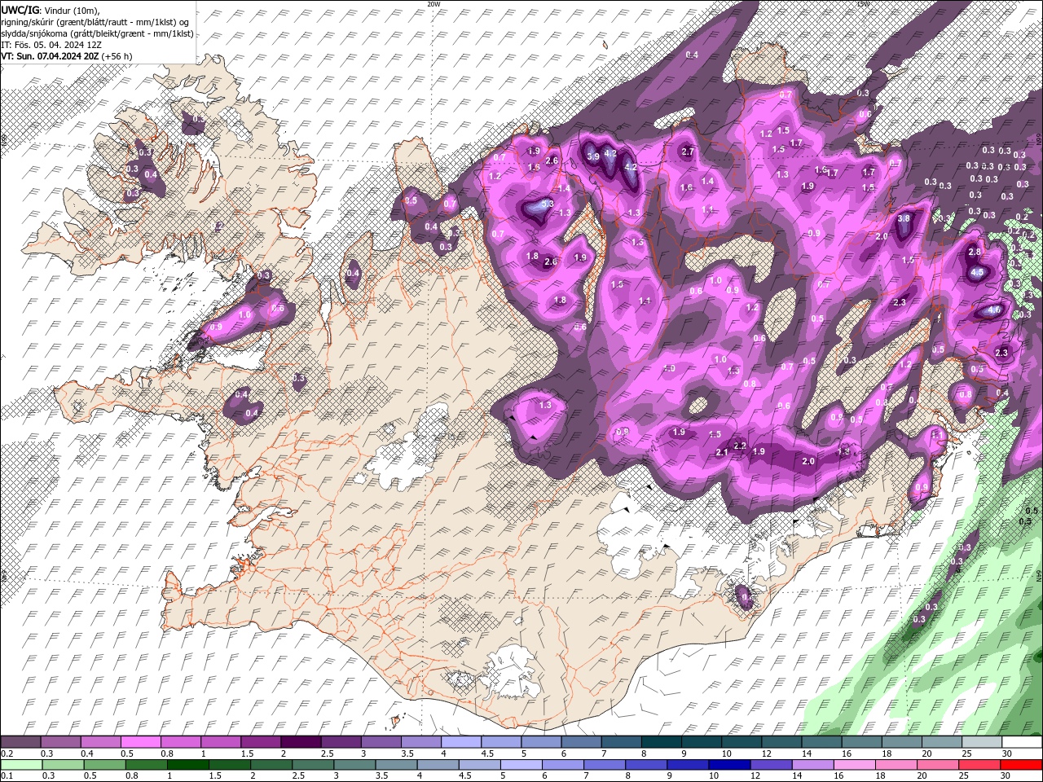
Task: Click the 20W longitude label at top
Action: 433,4
